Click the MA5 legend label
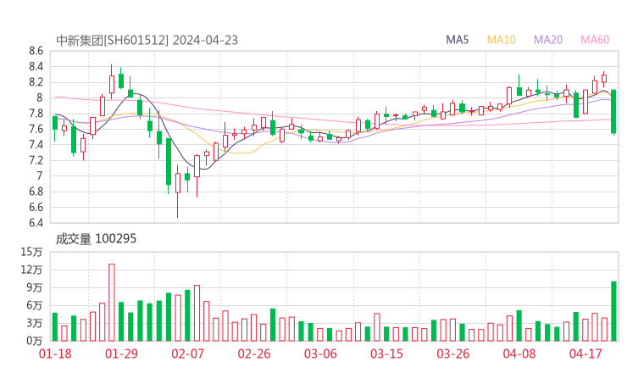The height and width of the screenshot is (373, 627). pyautogui.click(x=457, y=40)
